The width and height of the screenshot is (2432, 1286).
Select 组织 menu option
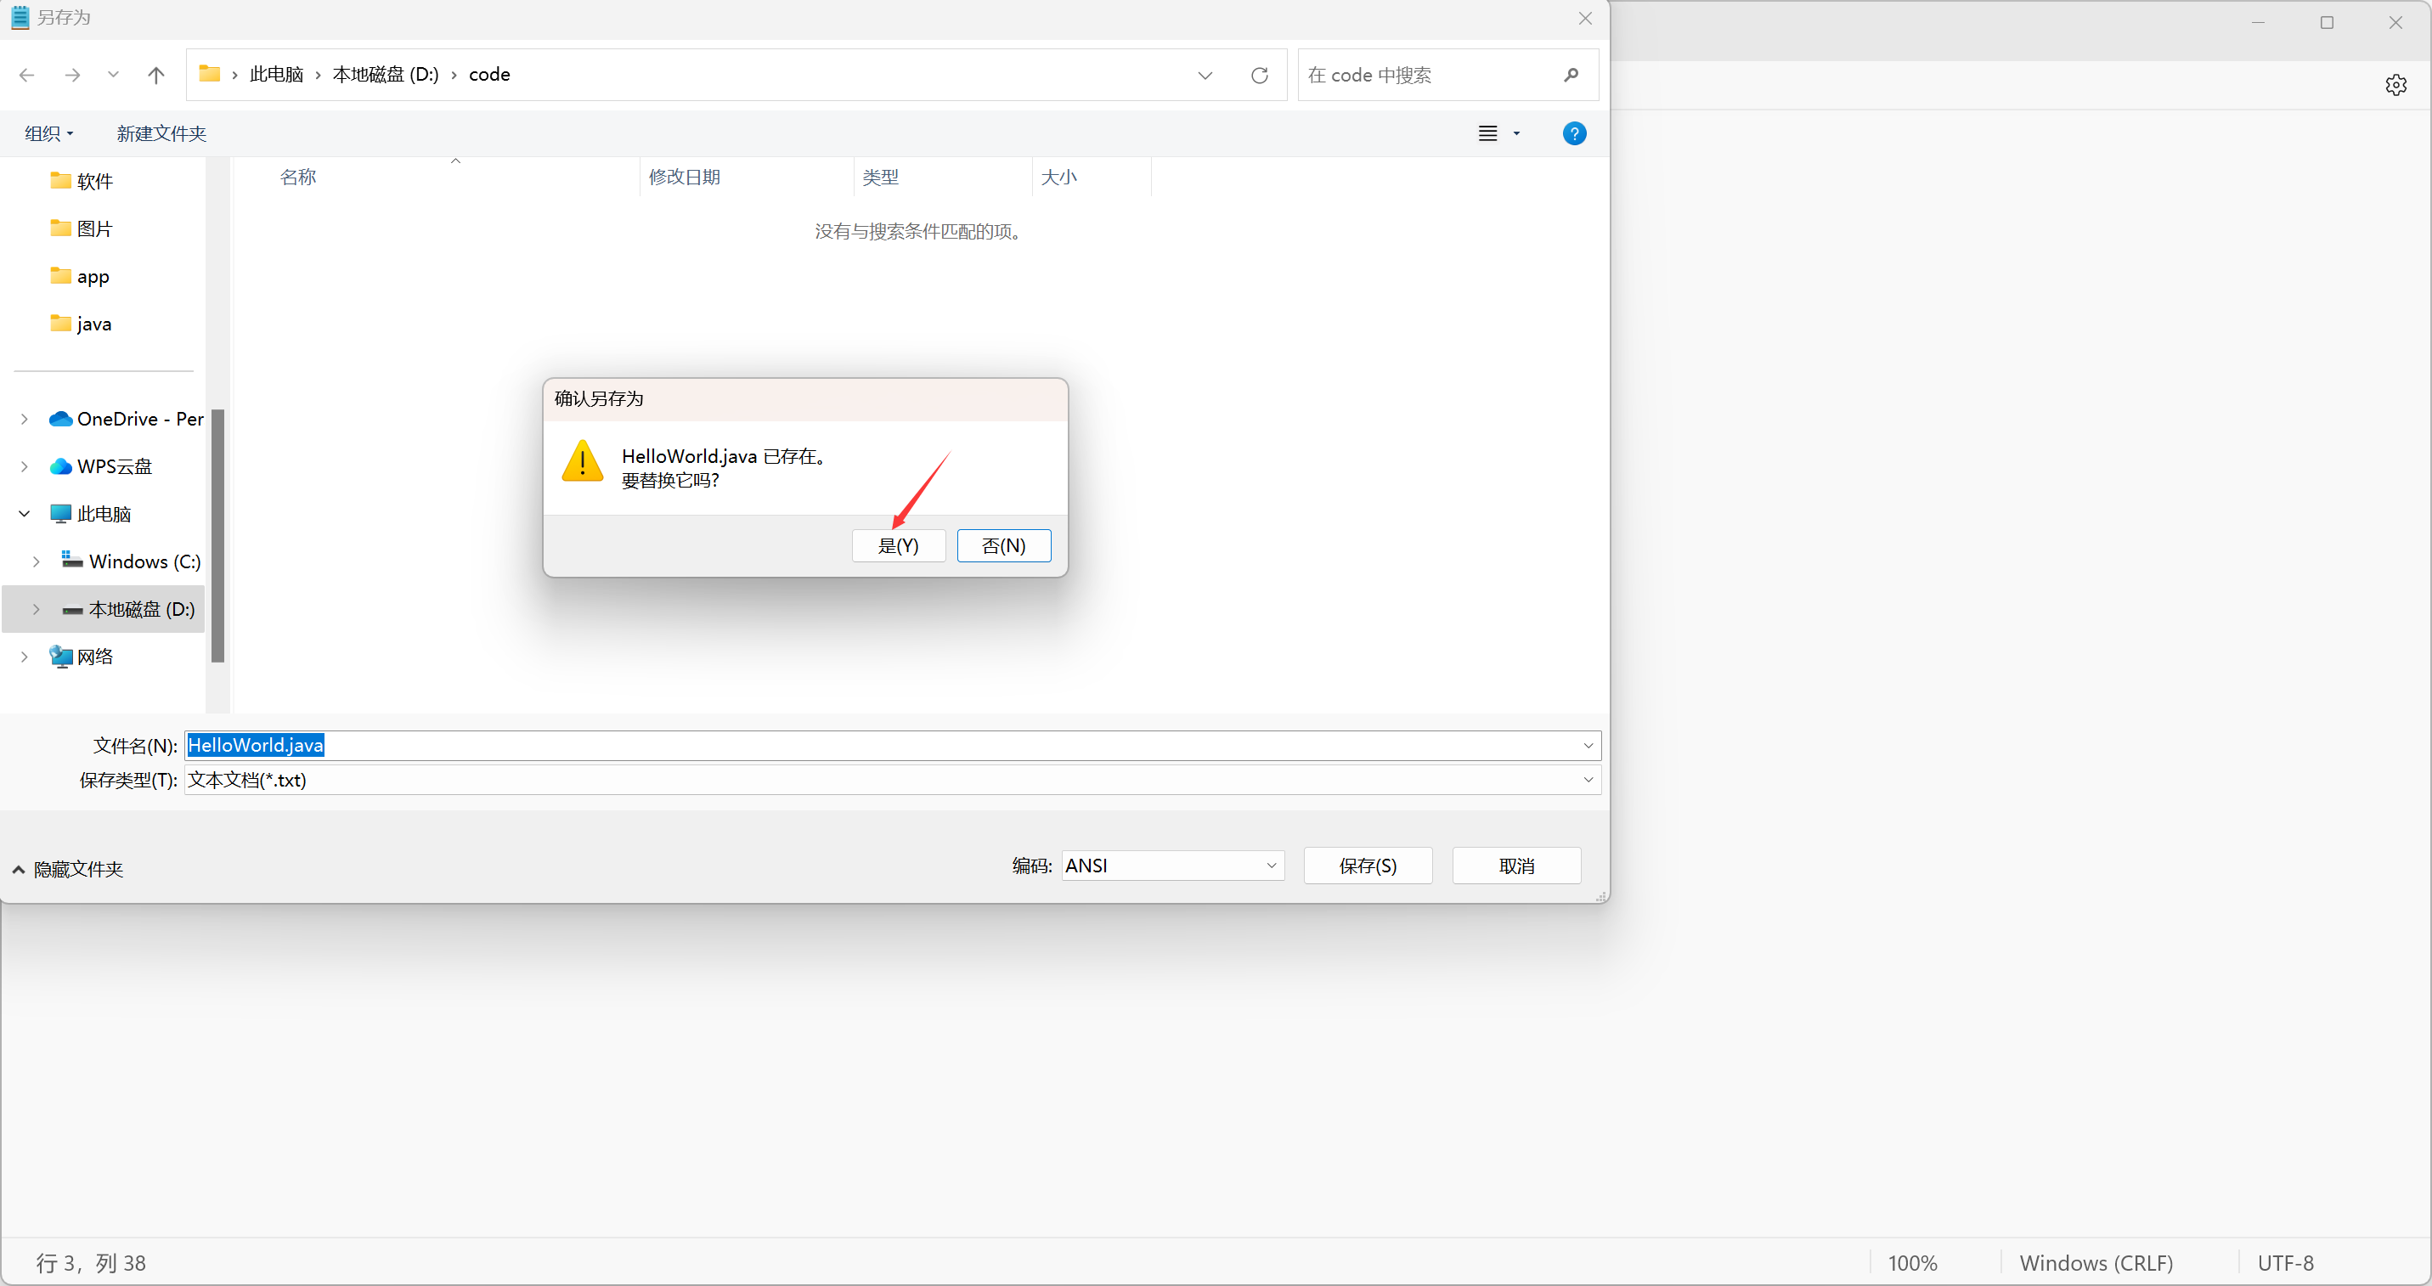47,133
